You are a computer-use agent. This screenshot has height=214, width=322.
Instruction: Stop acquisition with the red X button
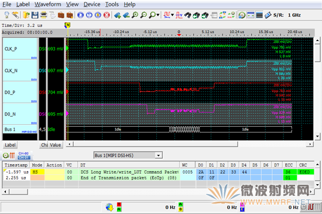107,15
